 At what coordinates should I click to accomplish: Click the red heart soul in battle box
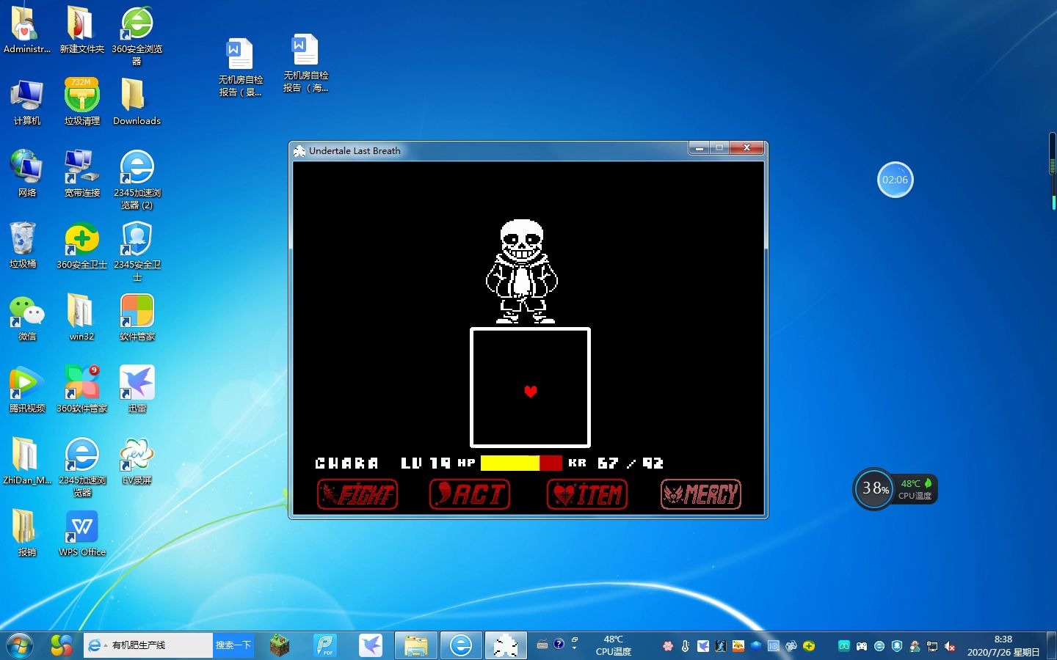531,392
